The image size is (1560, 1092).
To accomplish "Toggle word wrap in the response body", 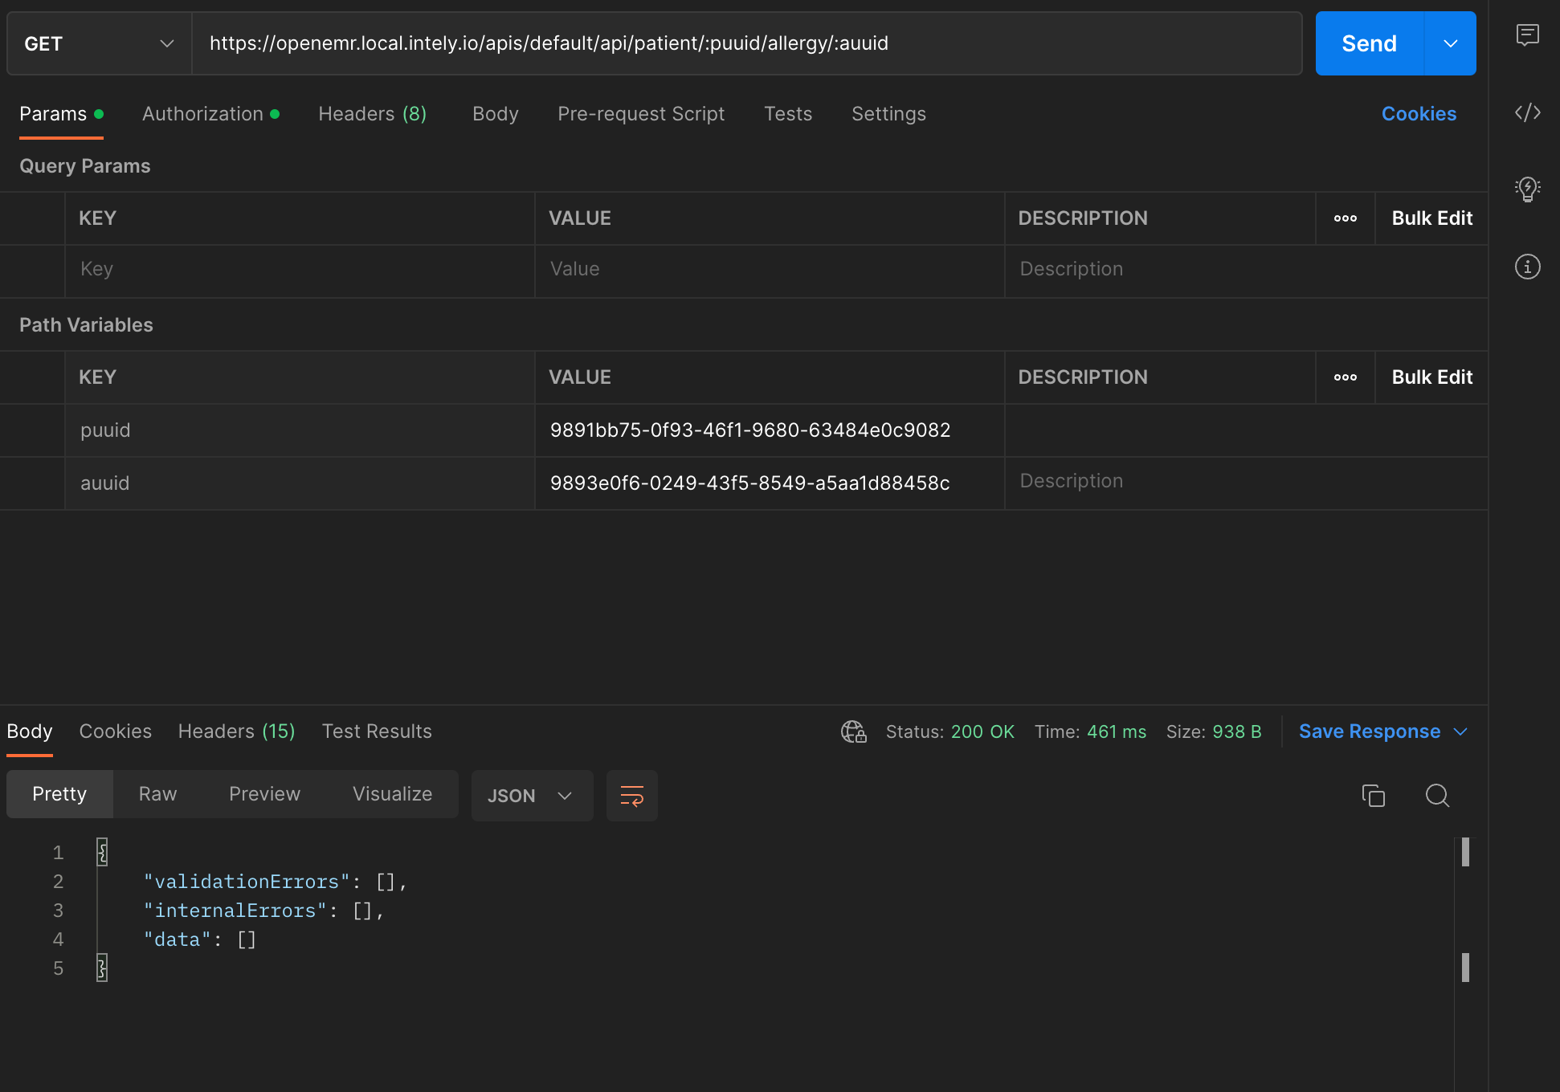I will (631, 796).
